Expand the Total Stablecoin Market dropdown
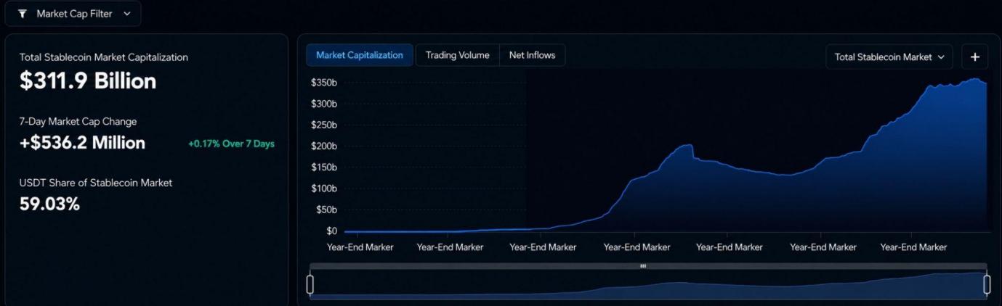The height and width of the screenshot is (306, 1002). tap(889, 57)
